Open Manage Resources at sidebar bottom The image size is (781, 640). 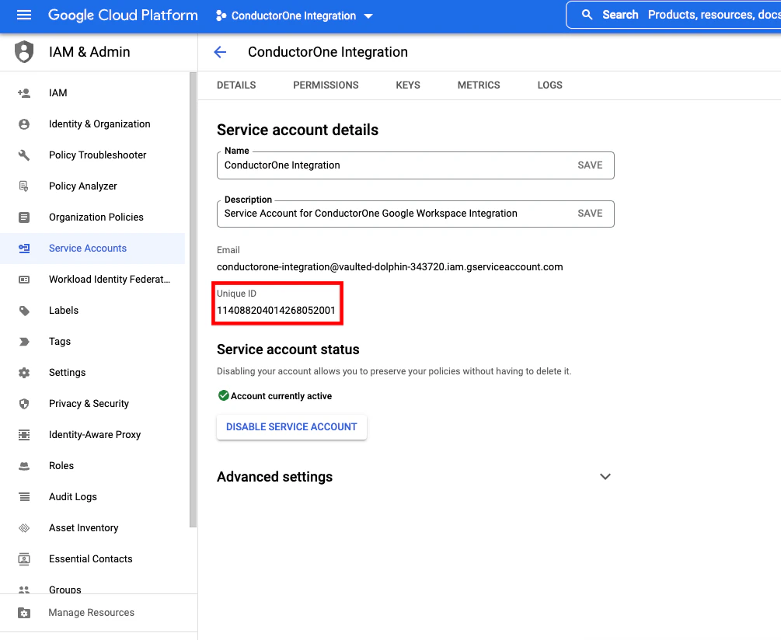[92, 612]
